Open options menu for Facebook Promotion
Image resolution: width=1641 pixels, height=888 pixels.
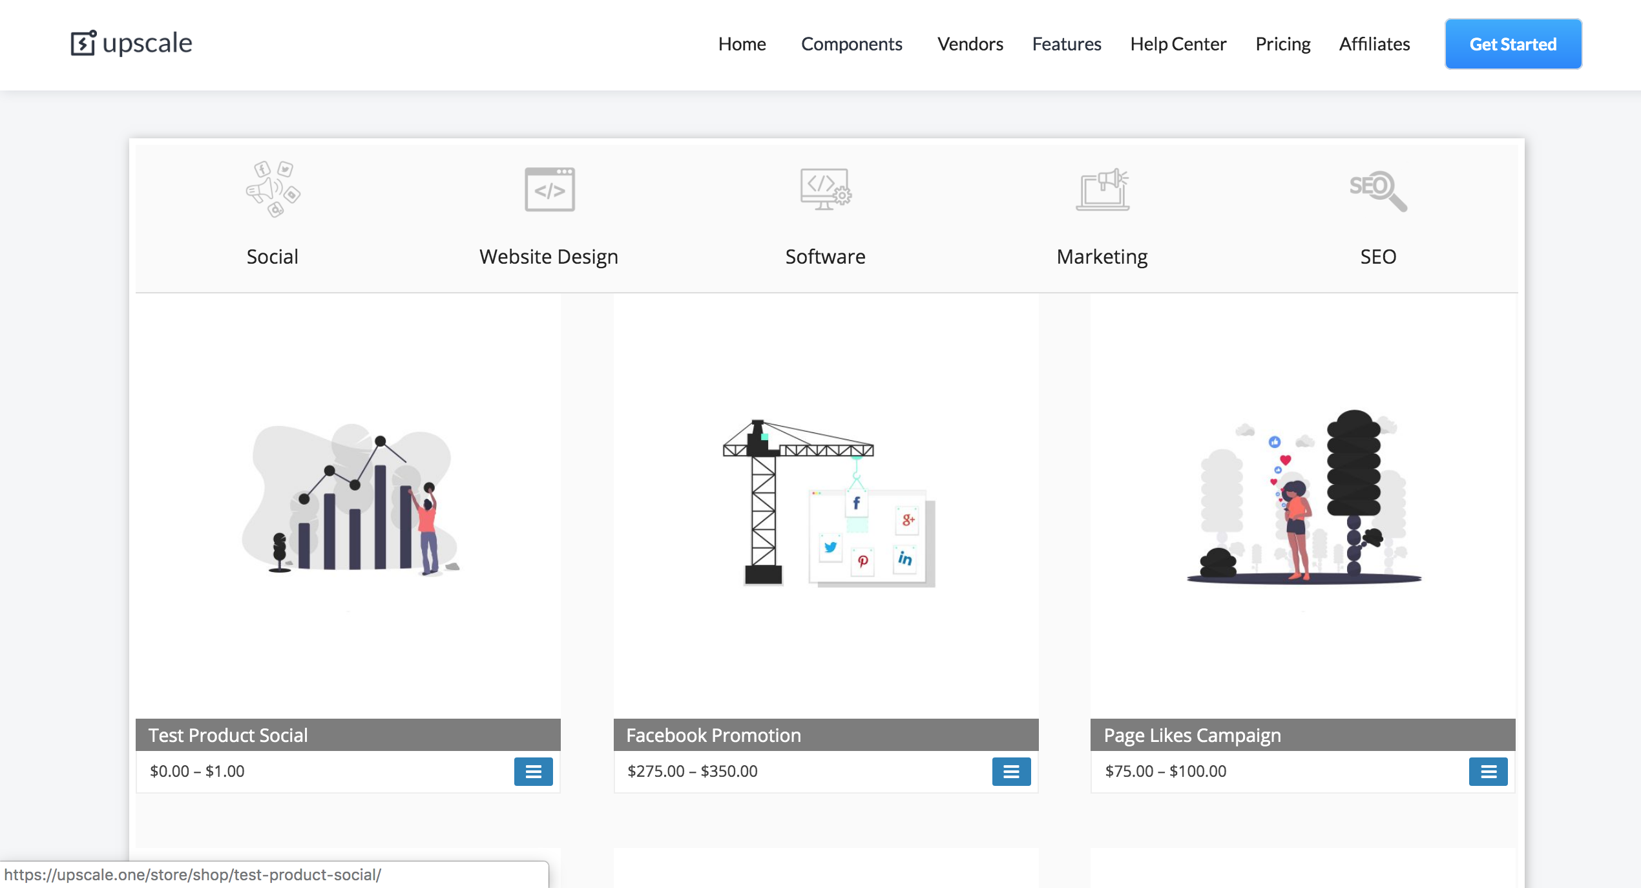(1011, 771)
